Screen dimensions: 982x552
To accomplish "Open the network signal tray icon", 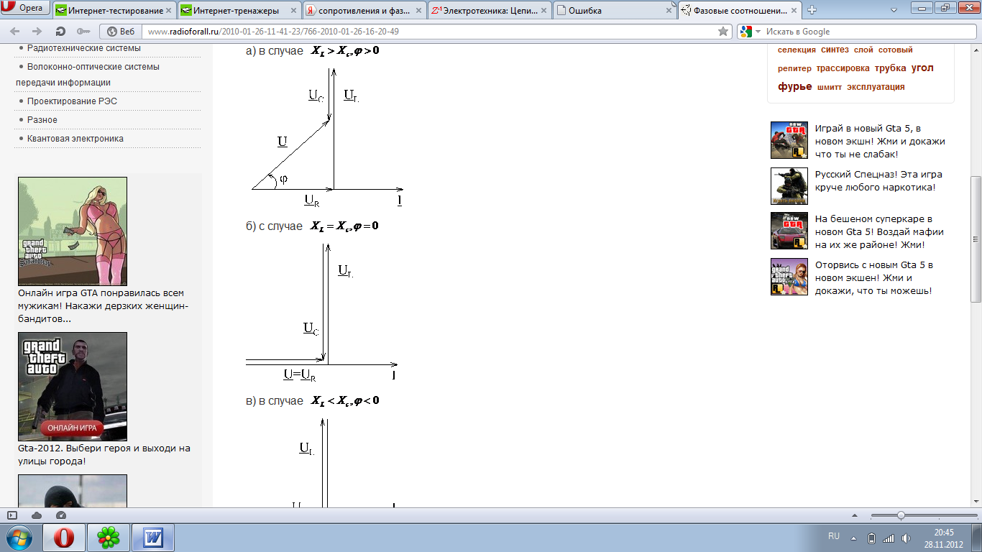I will (889, 538).
